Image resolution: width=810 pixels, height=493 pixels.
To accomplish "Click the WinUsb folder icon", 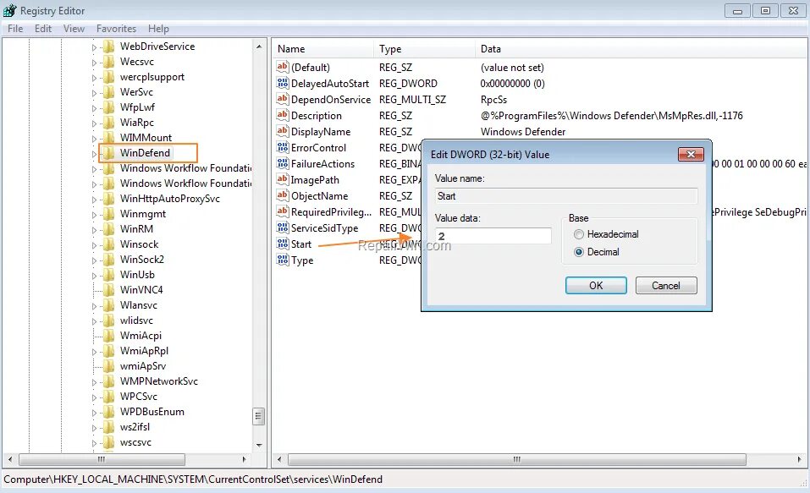I will coord(108,275).
